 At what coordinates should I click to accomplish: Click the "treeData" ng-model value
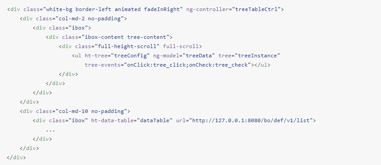(199, 56)
